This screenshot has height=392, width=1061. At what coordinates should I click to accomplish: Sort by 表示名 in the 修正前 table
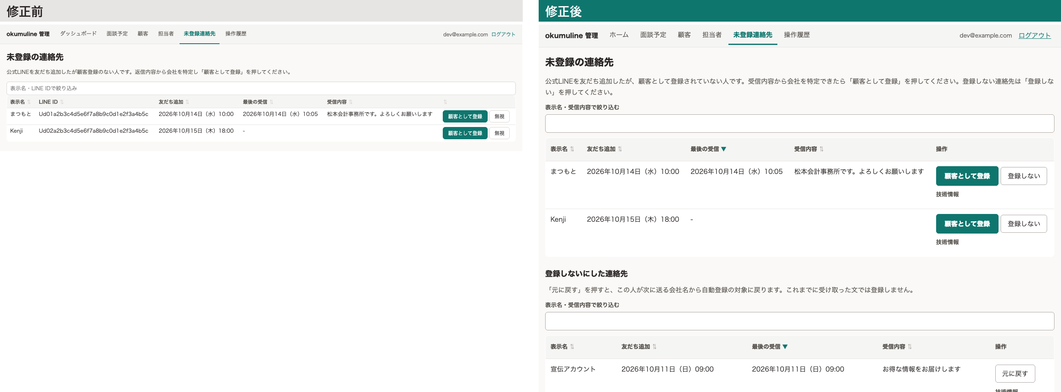(20, 102)
